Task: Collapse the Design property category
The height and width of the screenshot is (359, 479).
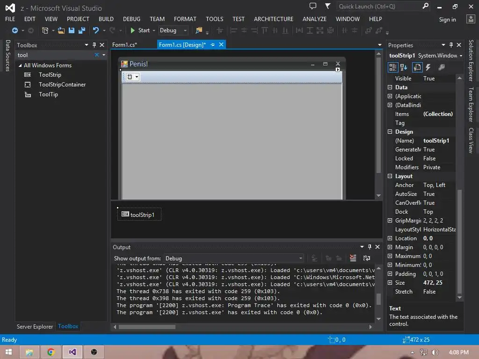Action: 390,132
